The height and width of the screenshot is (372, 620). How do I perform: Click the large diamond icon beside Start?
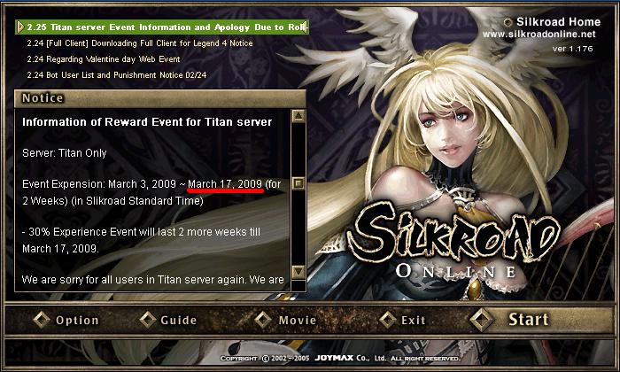tap(481, 320)
